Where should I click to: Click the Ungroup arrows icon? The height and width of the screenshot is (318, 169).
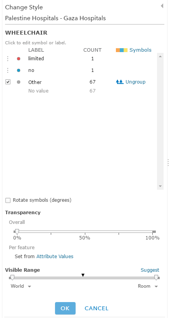(x=120, y=82)
